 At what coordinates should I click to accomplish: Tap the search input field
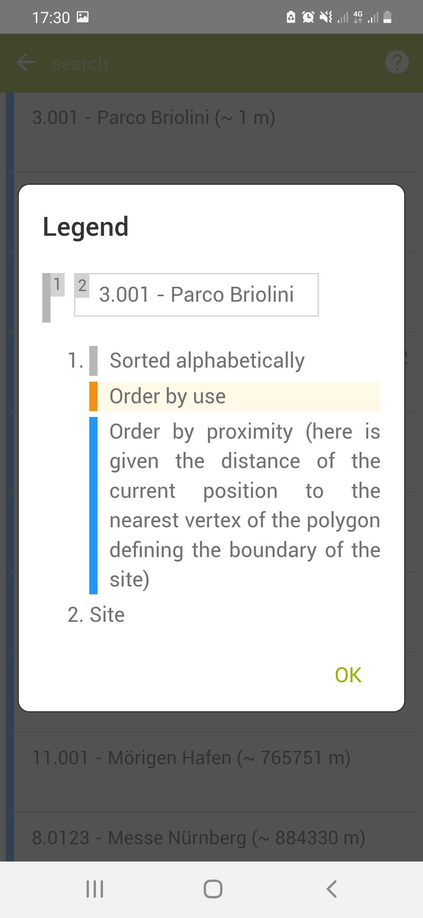point(191,63)
